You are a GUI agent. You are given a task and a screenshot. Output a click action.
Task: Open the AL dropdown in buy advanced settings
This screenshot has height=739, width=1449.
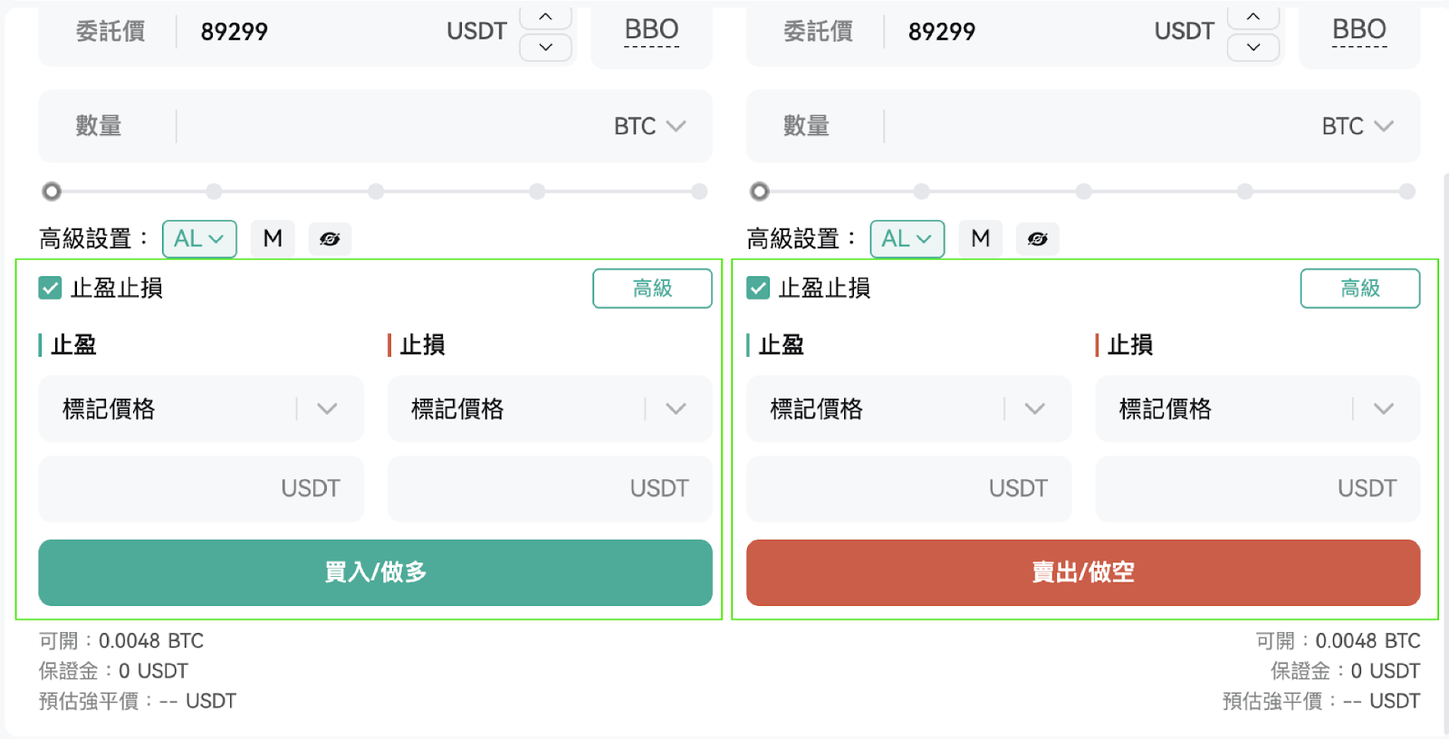click(199, 239)
